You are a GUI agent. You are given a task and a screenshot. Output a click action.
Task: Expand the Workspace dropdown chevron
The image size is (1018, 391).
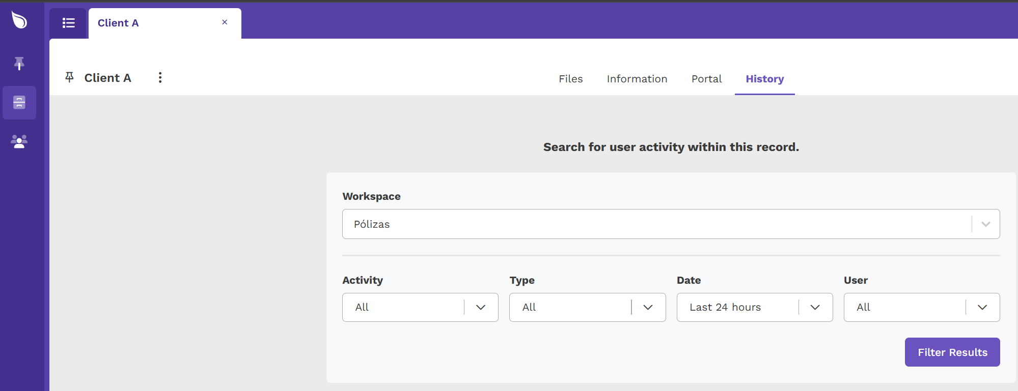point(985,224)
